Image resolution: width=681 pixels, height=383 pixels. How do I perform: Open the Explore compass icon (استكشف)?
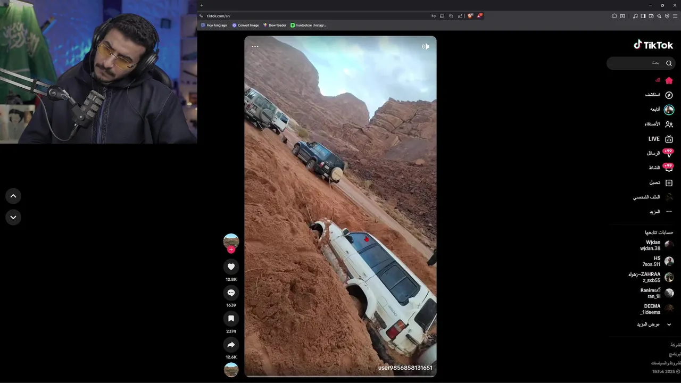(669, 95)
